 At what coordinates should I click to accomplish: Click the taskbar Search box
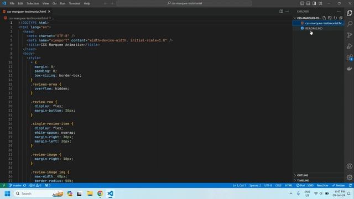[x=38, y=193]
